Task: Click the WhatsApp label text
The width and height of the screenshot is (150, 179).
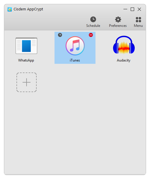Action: pyautogui.click(x=26, y=60)
